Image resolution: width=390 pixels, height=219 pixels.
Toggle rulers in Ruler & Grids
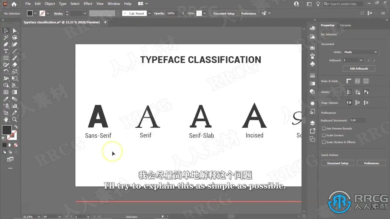point(349,81)
